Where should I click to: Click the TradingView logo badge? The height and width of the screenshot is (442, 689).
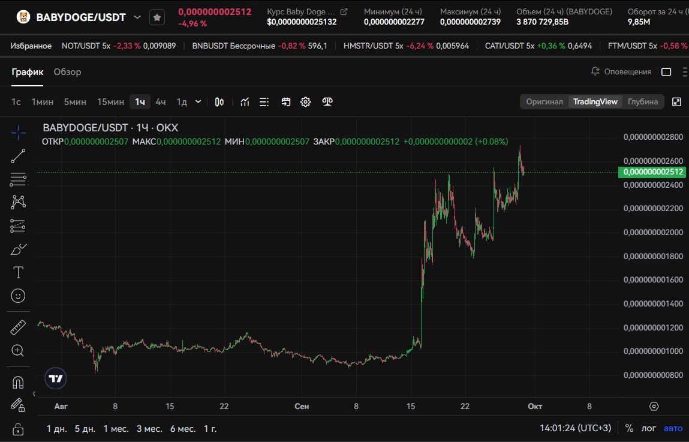click(56, 378)
